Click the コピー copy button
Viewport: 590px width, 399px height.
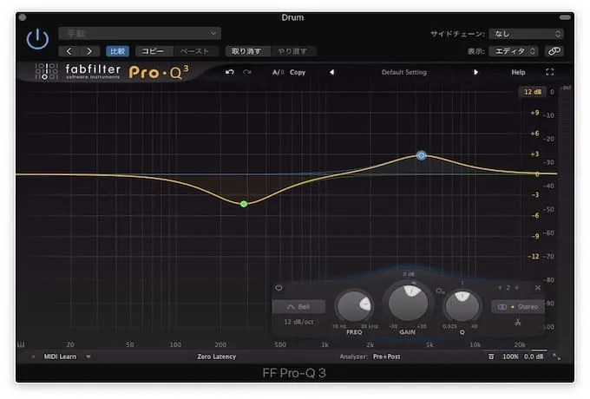coord(153,51)
